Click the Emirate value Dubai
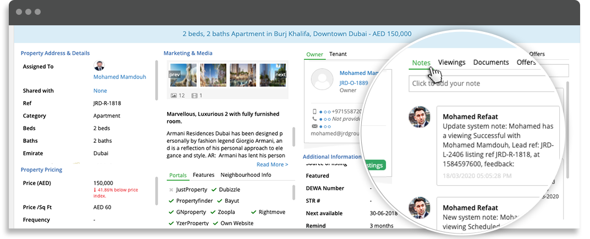This screenshot has height=239, width=590. 101,153
